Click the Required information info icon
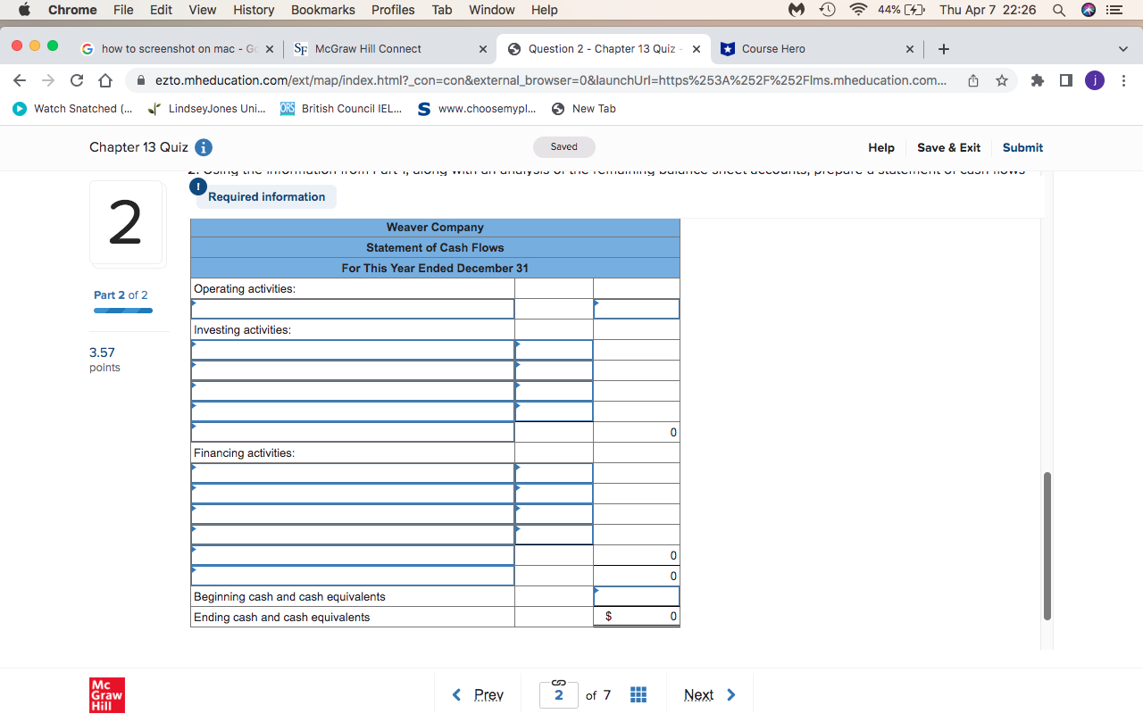Image resolution: width=1143 pixels, height=714 pixels. pyautogui.click(x=197, y=187)
